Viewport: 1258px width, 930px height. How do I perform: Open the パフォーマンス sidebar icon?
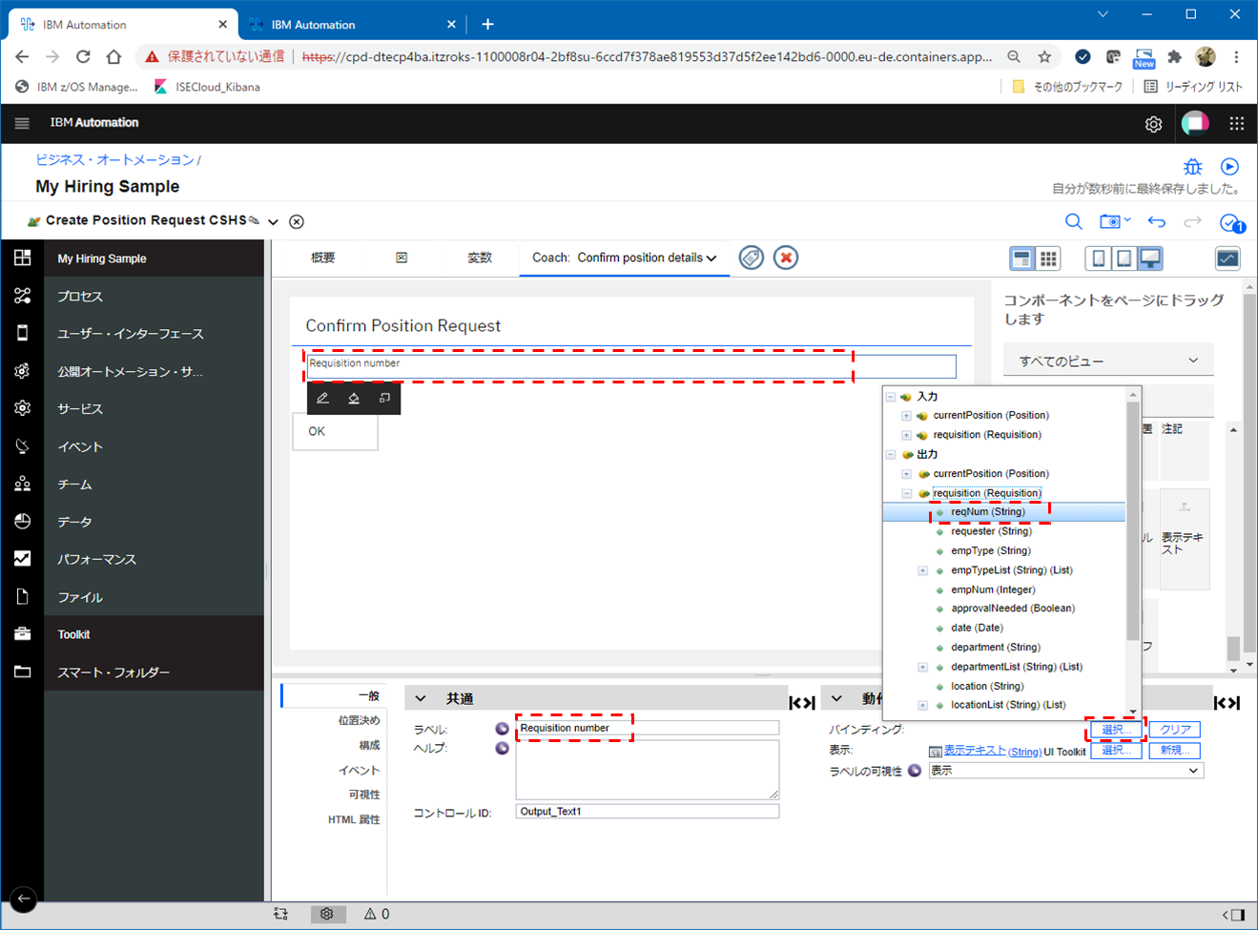[22, 559]
